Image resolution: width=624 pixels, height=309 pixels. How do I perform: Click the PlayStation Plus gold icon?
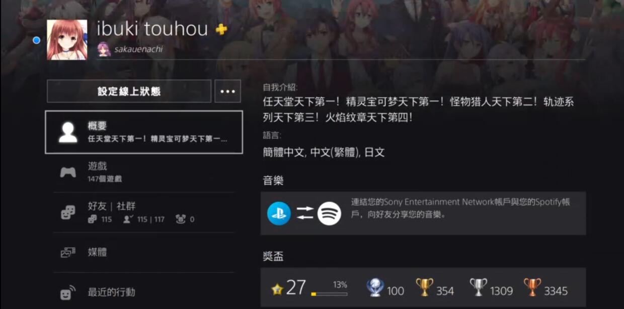221,29
